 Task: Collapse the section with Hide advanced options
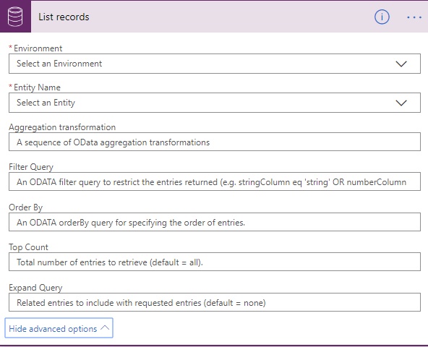(x=59, y=328)
